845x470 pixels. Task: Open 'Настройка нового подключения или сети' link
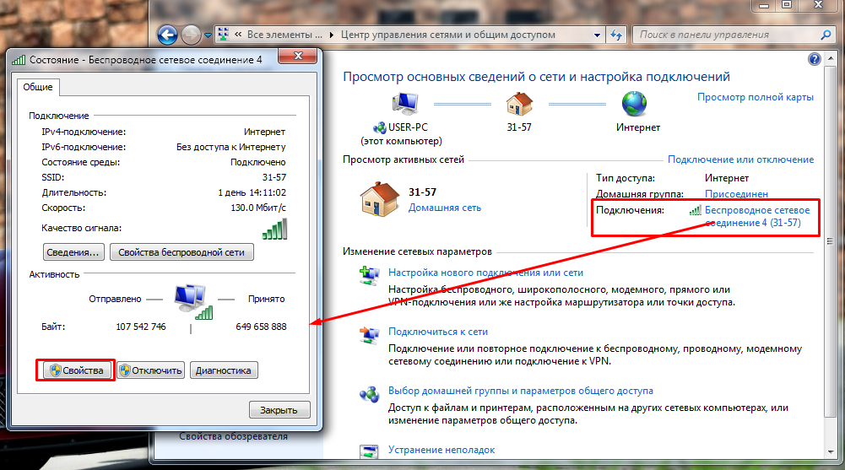485,273
